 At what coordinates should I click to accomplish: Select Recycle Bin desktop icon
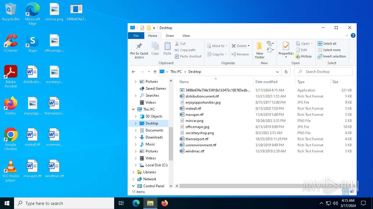pyautogui.click(x=10, y=12)
